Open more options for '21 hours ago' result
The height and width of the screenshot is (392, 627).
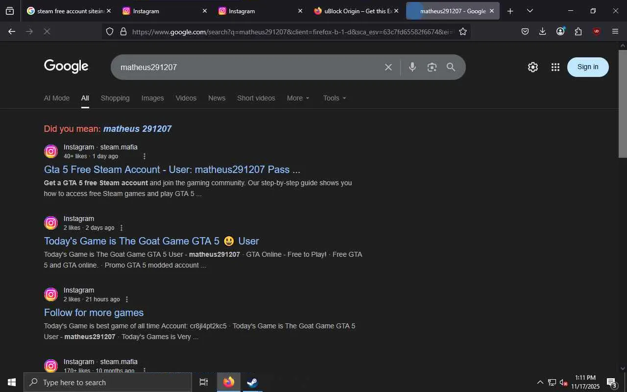pyautogui.click(x=127, y=299)
